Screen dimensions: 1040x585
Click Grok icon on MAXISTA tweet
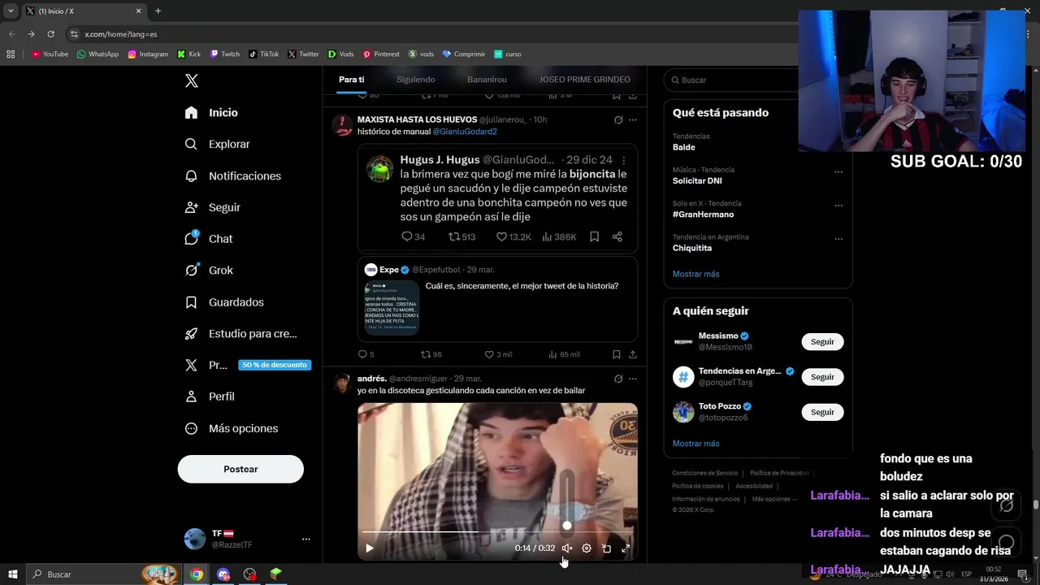tap(618, 119)
